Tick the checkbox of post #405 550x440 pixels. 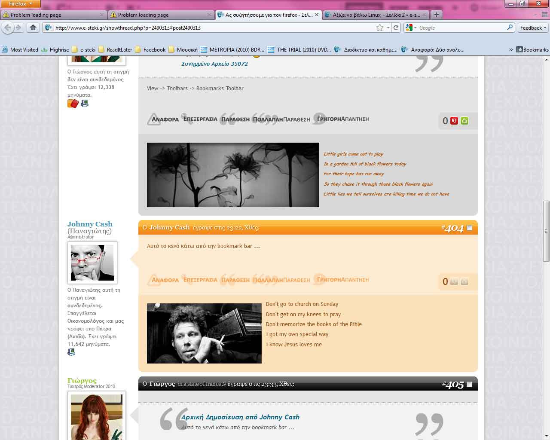pyautogui.click(x=470, y=385)
